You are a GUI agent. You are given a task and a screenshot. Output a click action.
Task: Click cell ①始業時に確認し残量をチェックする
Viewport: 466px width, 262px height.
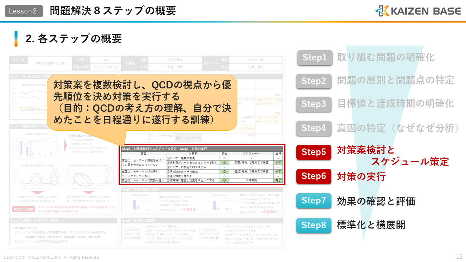tap(193, 180)
